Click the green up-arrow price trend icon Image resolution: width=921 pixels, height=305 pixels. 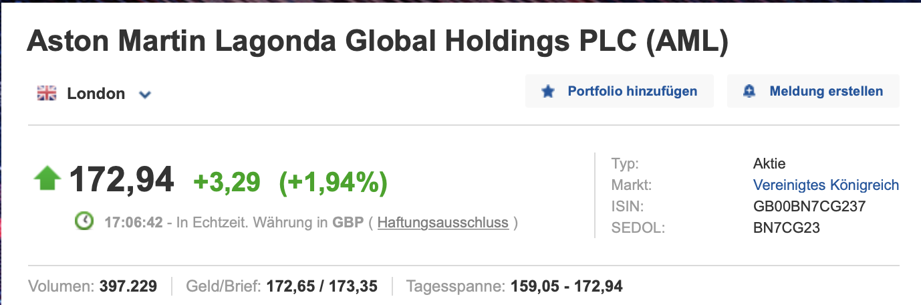47,179
